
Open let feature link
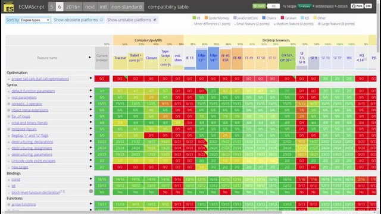13,185
